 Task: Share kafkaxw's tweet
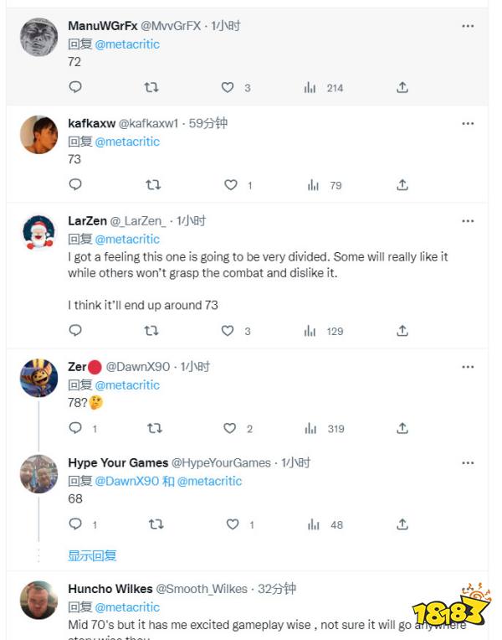pyautogui.click(x=402, y=185)
